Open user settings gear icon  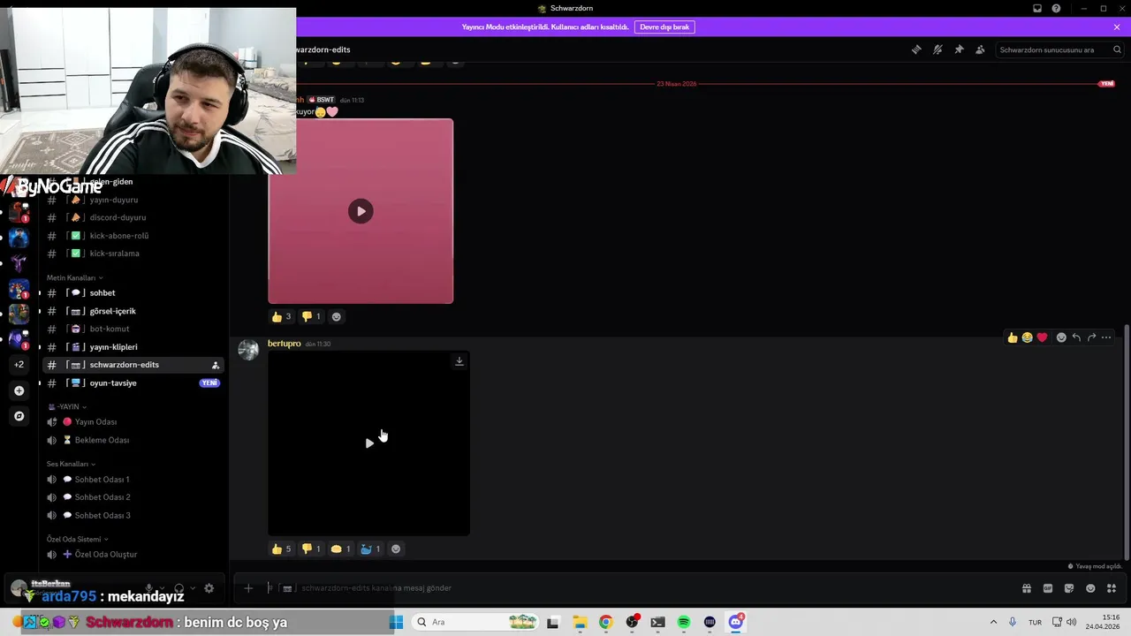pyautogui.click(x=209, y=588)
